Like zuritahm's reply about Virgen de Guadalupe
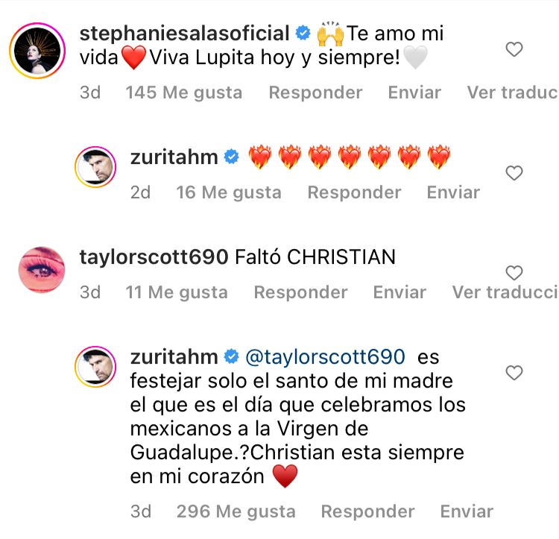The image size is (559, 539). 514,373
